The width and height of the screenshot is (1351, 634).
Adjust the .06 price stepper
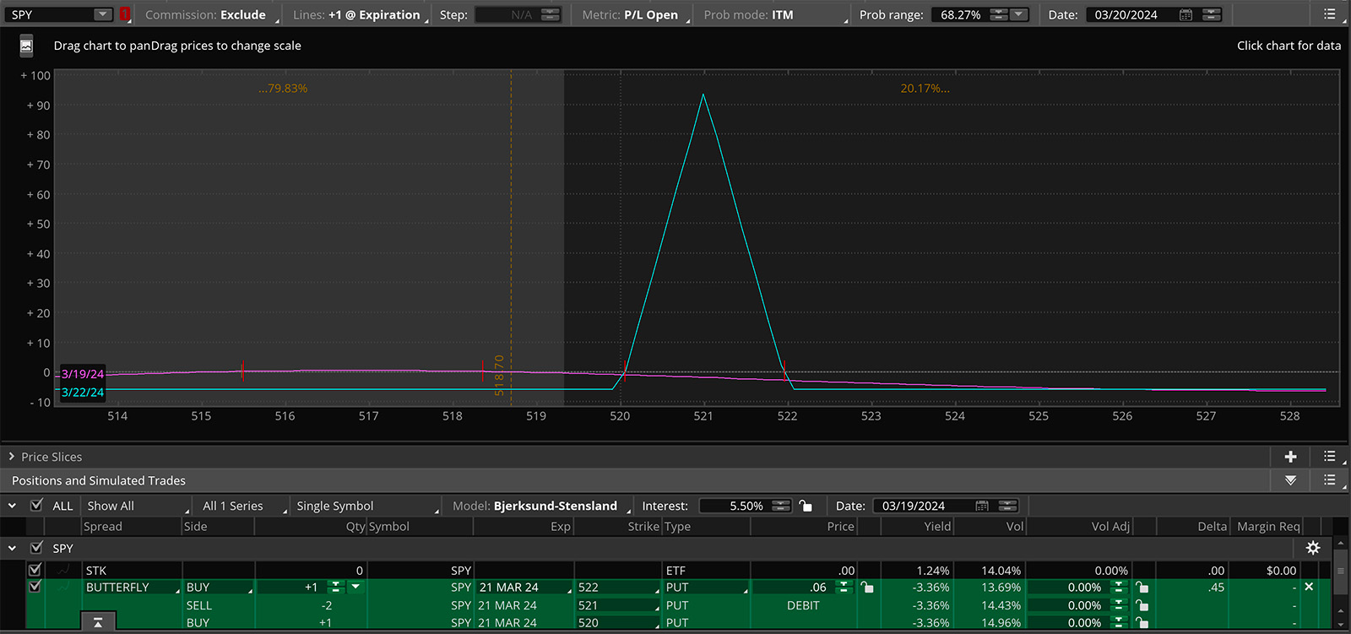tap(842, 587)
